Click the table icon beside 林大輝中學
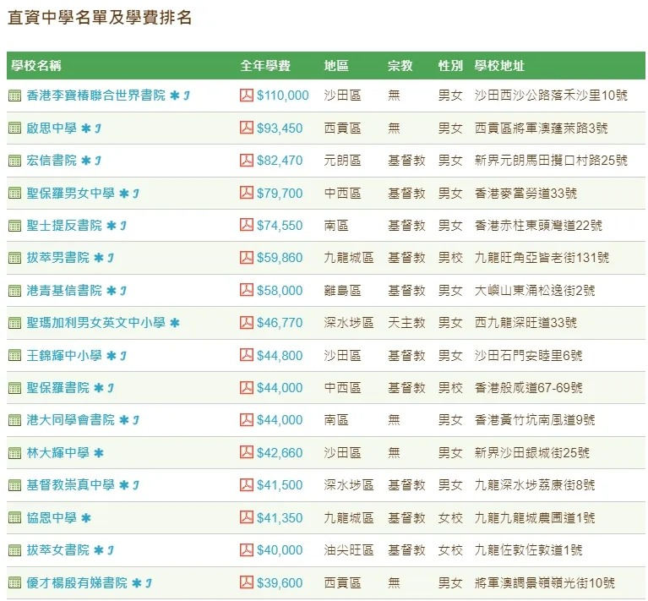 point(15,453)
